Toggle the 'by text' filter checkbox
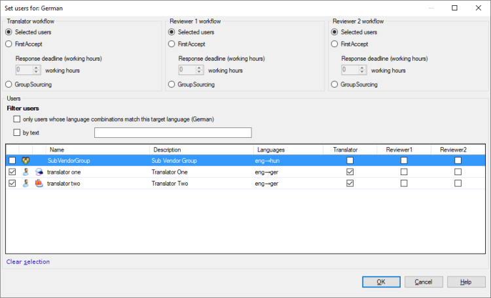 [x=16, y=133]
